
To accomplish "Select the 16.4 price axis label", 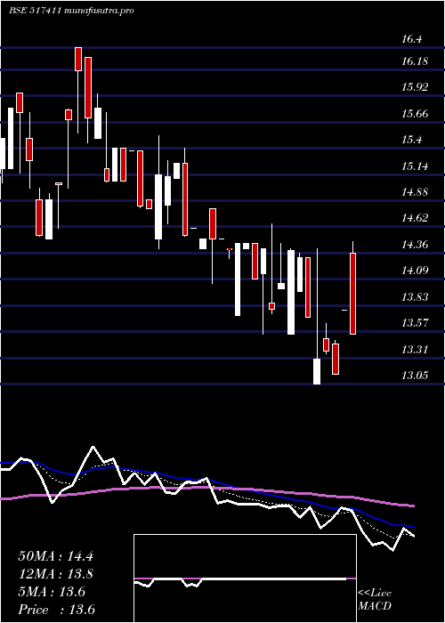I will 412,39.
